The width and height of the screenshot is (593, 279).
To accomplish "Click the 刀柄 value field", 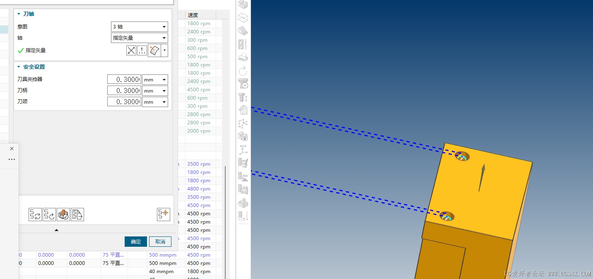I will pos(124,91).
